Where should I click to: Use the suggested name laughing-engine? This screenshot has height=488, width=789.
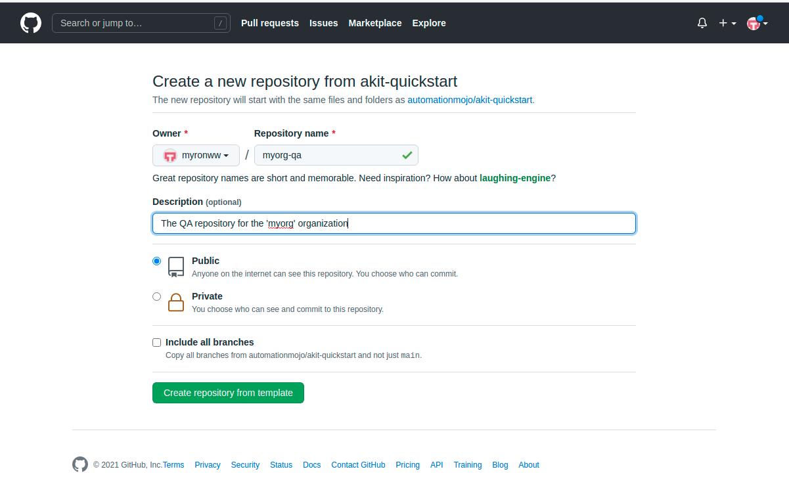coord(514,178)
